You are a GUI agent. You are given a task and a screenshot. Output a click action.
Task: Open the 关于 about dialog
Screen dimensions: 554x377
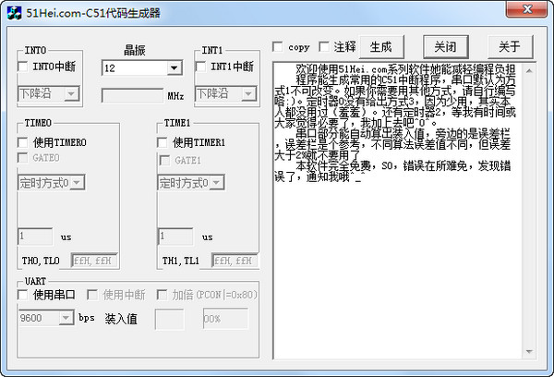[x=510, y=47]
